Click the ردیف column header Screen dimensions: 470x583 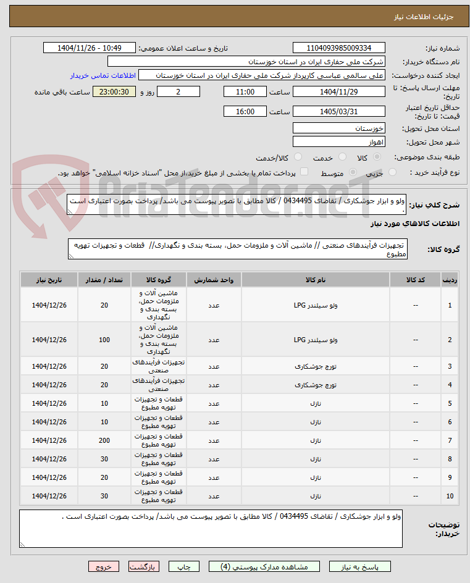[450, 280]
